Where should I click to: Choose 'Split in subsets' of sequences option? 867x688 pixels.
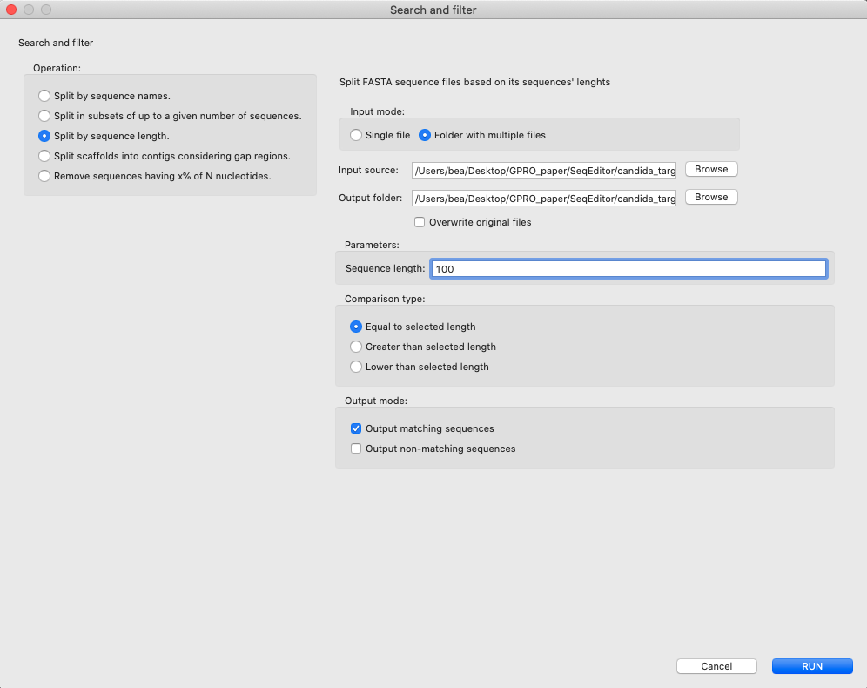pos(44,116)
